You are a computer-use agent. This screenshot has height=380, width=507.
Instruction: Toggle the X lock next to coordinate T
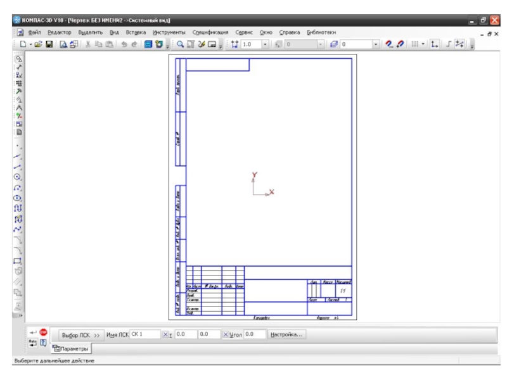point(165,334)
